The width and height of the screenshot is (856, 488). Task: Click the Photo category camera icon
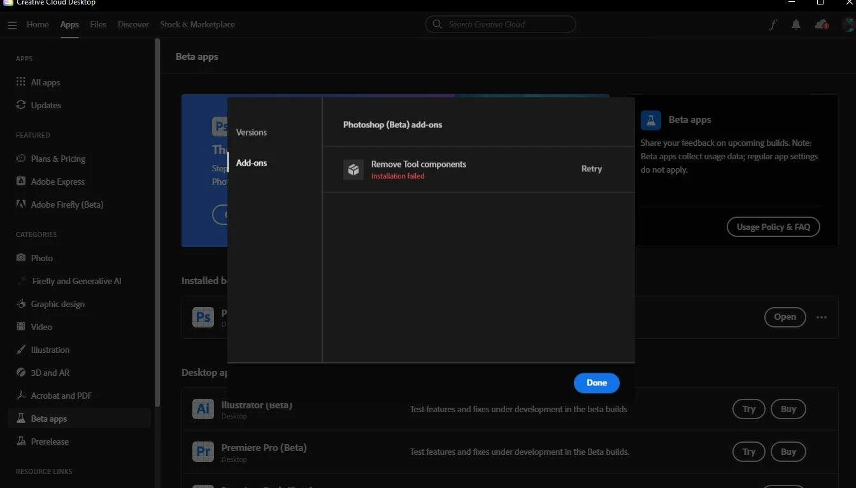coord(21,258)
